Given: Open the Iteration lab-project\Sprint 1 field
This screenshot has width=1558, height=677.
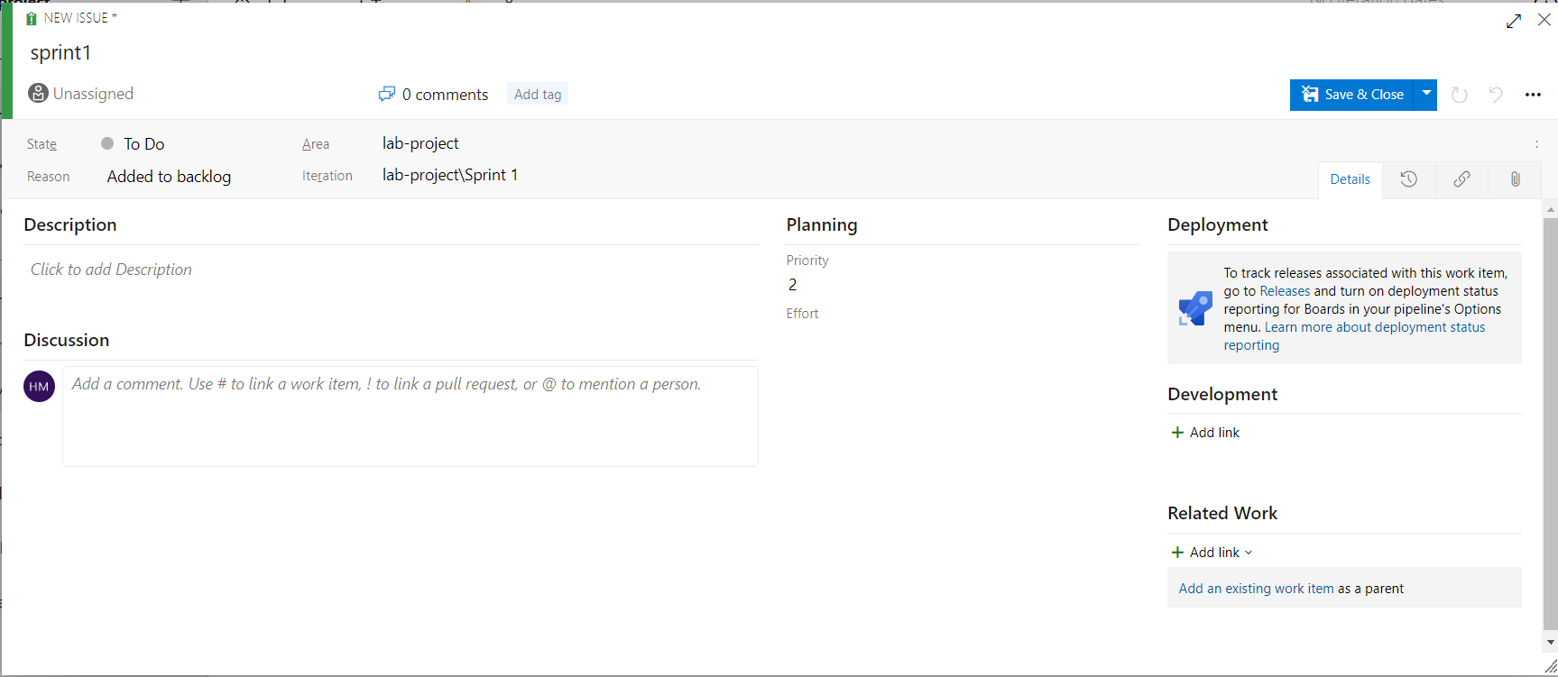Looking at the screenshot, I should (450, 175).
